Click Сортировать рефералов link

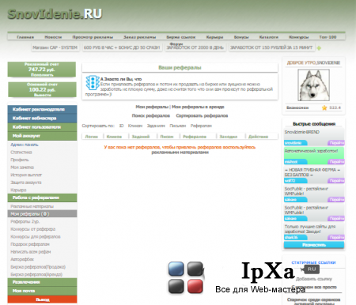202,115
